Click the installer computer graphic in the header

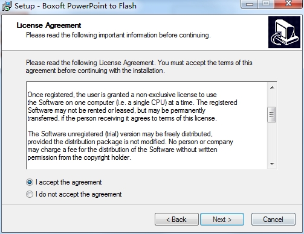click(x=284, y=33)
